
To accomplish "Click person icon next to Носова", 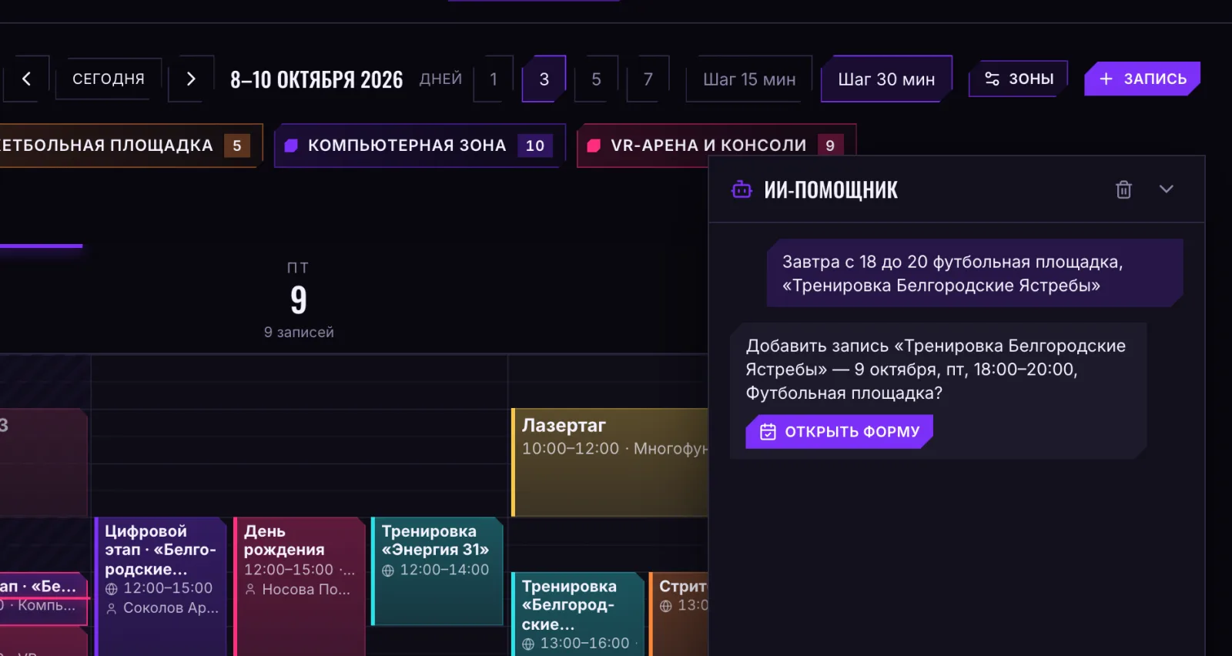I will (x=250, y=590).
